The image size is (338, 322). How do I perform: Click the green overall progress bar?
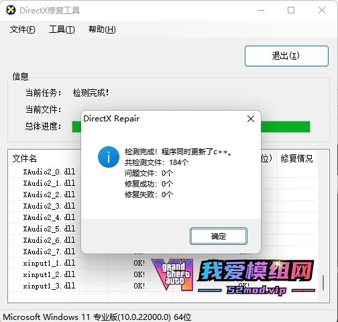tap(191, 127)
